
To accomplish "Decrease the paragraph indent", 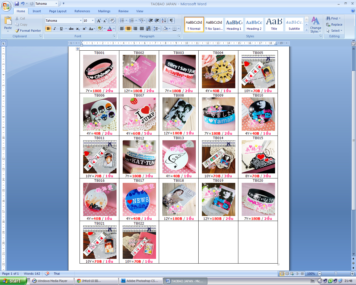I will coord(150,21).
